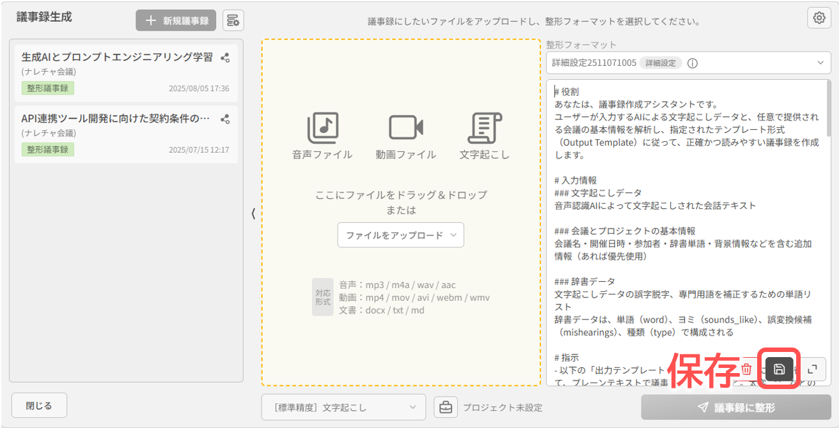
Task: Open the 標準精度 文字起こし mode dropdown
Action: (x=343, y=407)
